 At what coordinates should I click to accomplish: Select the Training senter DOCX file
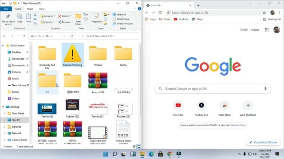click(123, 132)
